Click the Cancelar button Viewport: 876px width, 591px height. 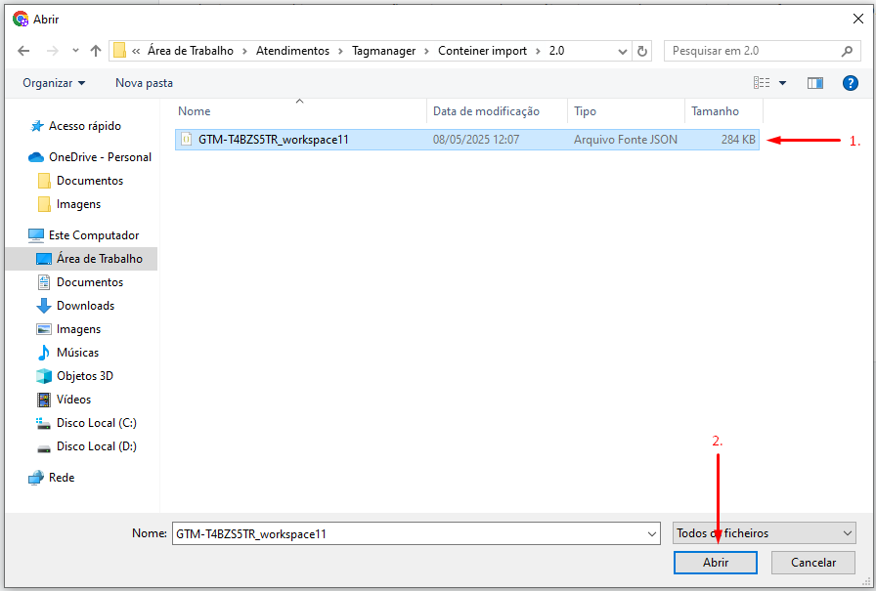click(812, 563)
